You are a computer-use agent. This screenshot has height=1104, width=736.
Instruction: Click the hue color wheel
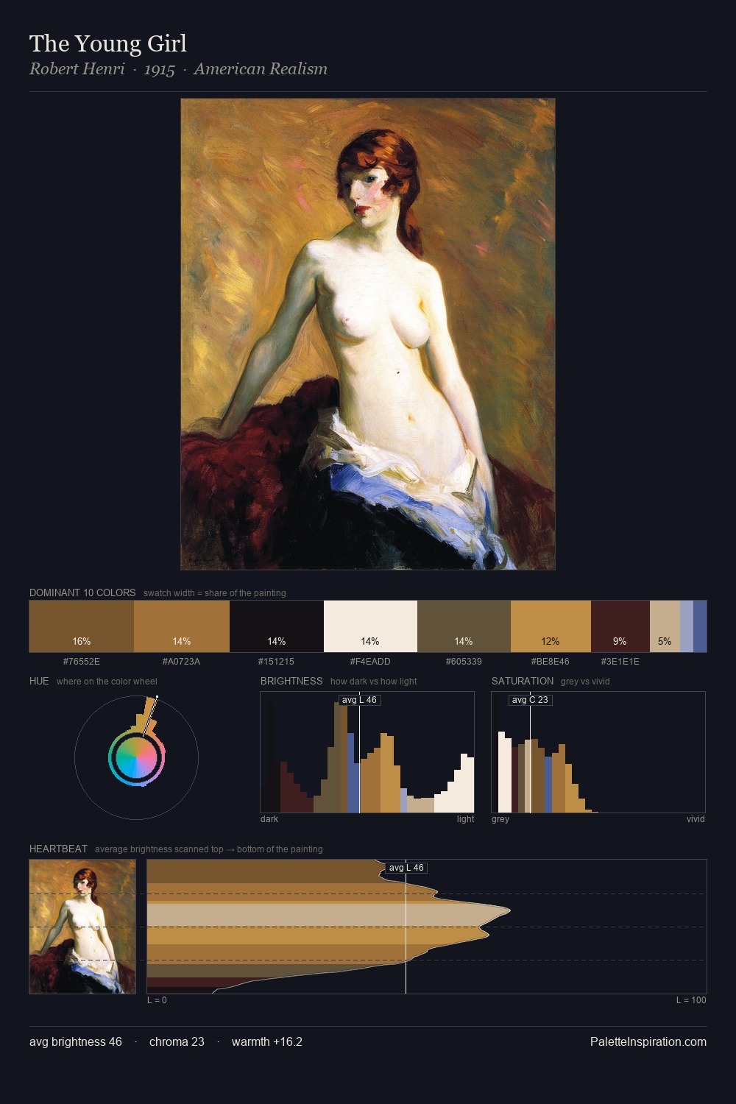(136, 757)
